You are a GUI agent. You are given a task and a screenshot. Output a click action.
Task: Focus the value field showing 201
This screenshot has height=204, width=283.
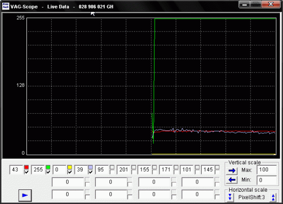123,170
